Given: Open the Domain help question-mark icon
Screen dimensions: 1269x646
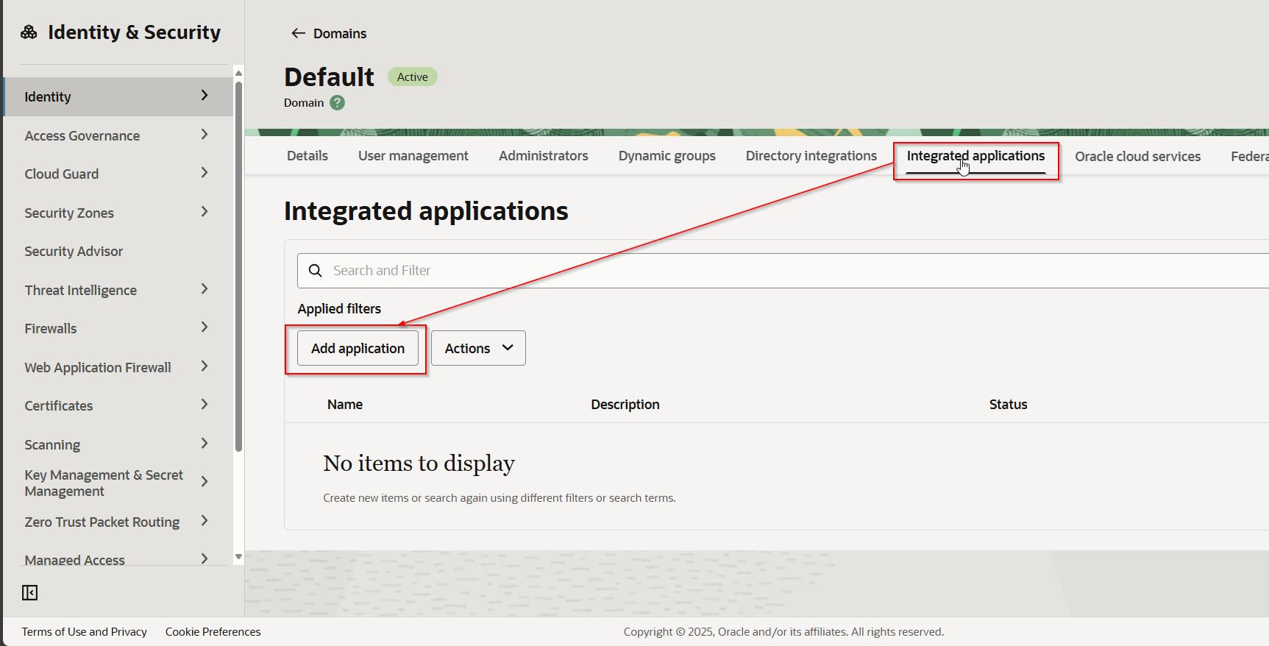Looking at the screenshot, I should point(337,103).
